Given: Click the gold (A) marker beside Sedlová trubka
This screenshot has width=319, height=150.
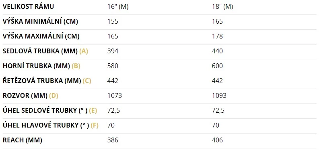Looking at the screenshot, I should tap(84, 51).
